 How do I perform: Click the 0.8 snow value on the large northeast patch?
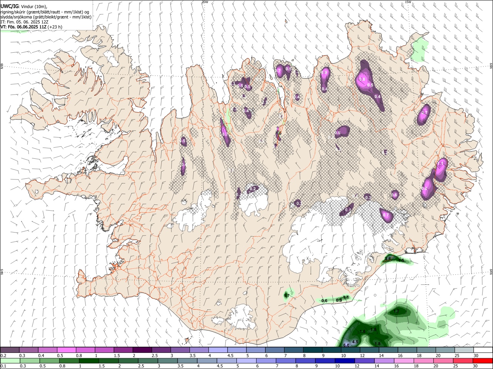click(x=362, y=80)
